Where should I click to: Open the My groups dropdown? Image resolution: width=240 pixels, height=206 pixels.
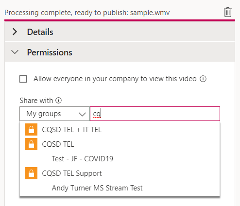pyautogui.click(x=55, y=114)
